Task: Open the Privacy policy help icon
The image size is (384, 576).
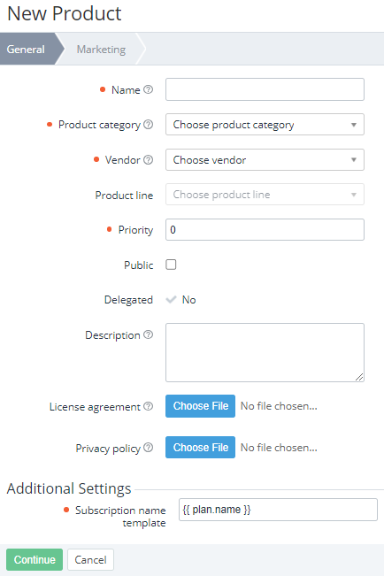Action: (x=148, y=448)
